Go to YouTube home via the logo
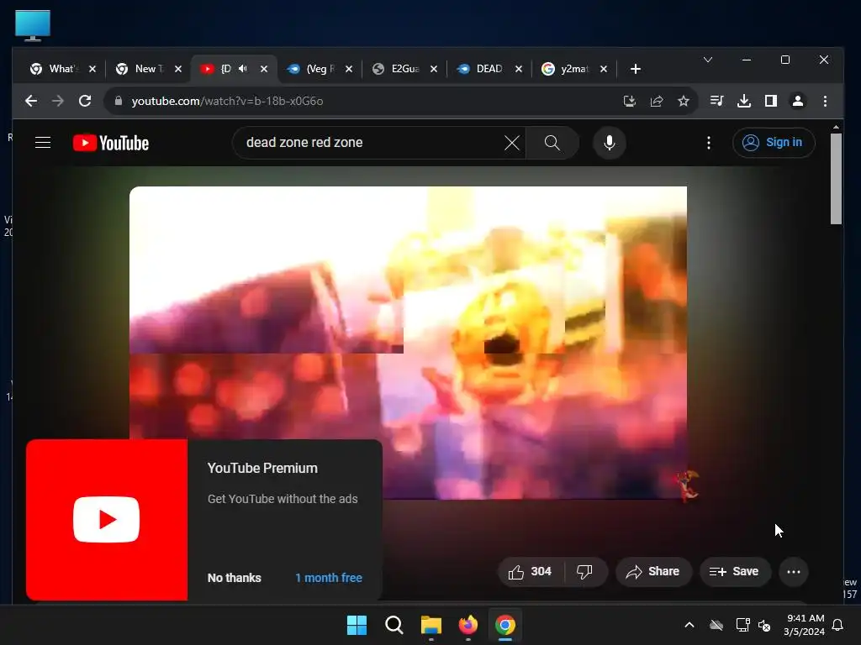 point(111,143)
